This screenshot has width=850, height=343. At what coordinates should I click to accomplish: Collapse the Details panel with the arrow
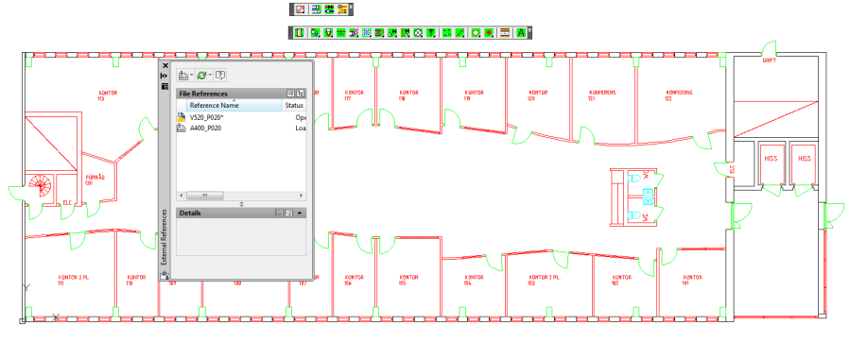click(x=301, y=213)
